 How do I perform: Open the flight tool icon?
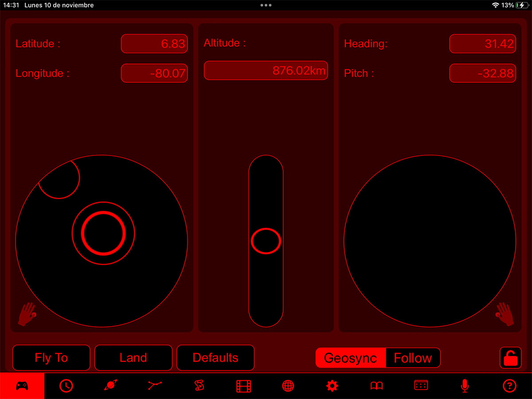(x=155, y=386)
